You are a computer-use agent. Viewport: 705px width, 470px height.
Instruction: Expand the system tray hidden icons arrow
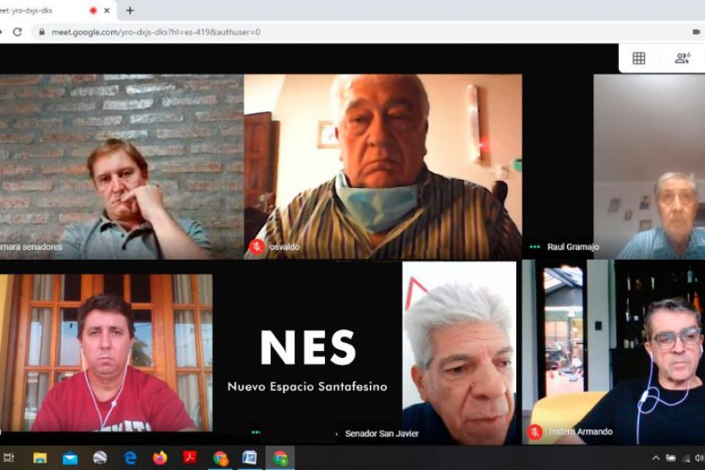click(x=656, y=458)
